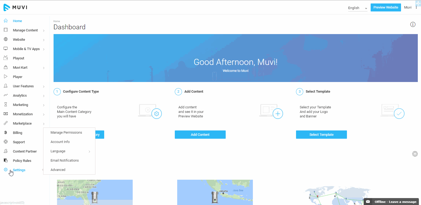Image resolution: width=421 pixels, height=205 pixels.
Task: Expand the Monetization submenu arrow
Action: (x=44, y=114)
